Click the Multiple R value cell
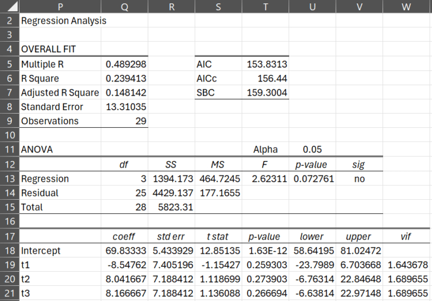Screen dimensions: 432x301 pos(124,64)
